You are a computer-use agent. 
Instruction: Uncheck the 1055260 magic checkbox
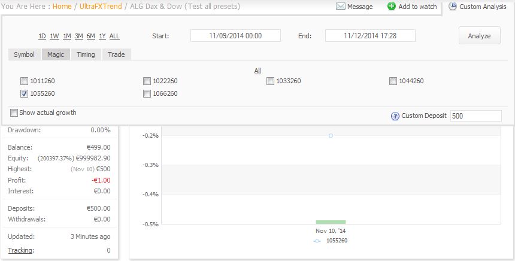[24, 94]
